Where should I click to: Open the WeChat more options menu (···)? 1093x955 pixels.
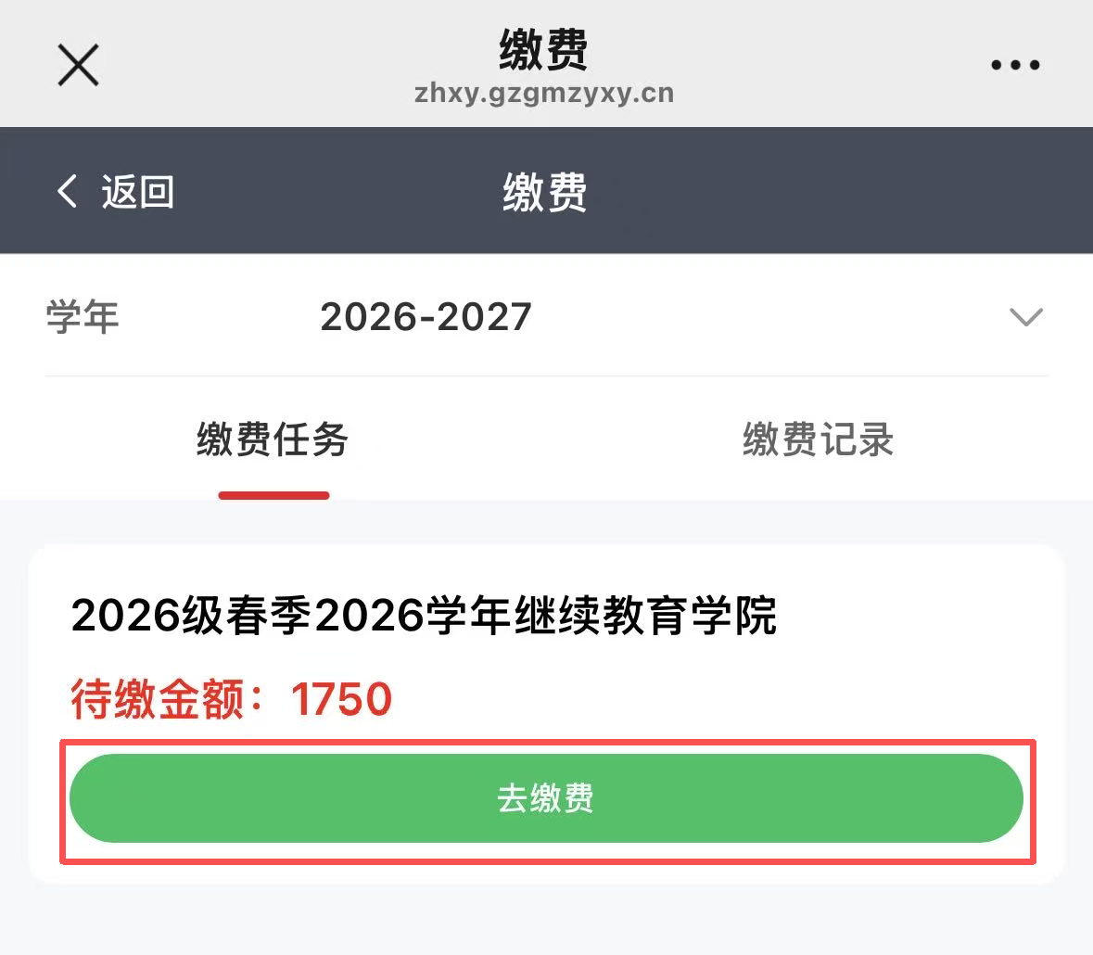[1014, 63]
